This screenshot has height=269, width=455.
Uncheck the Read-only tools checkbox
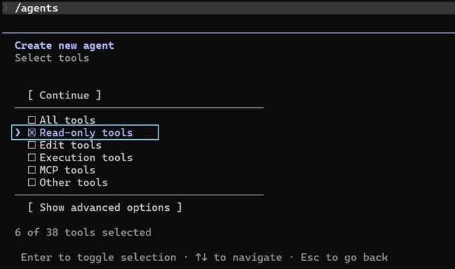31,132
